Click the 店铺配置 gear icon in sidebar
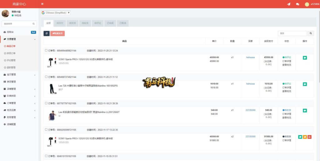 pos(5,124)
